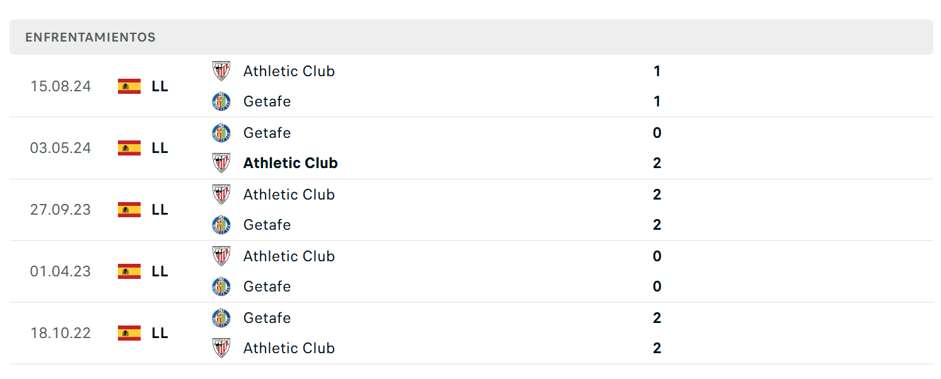This screenshot has height=379, width=941.
Task: Select Athletic Club name in 01.04.23 match
Action: point(289,256)
